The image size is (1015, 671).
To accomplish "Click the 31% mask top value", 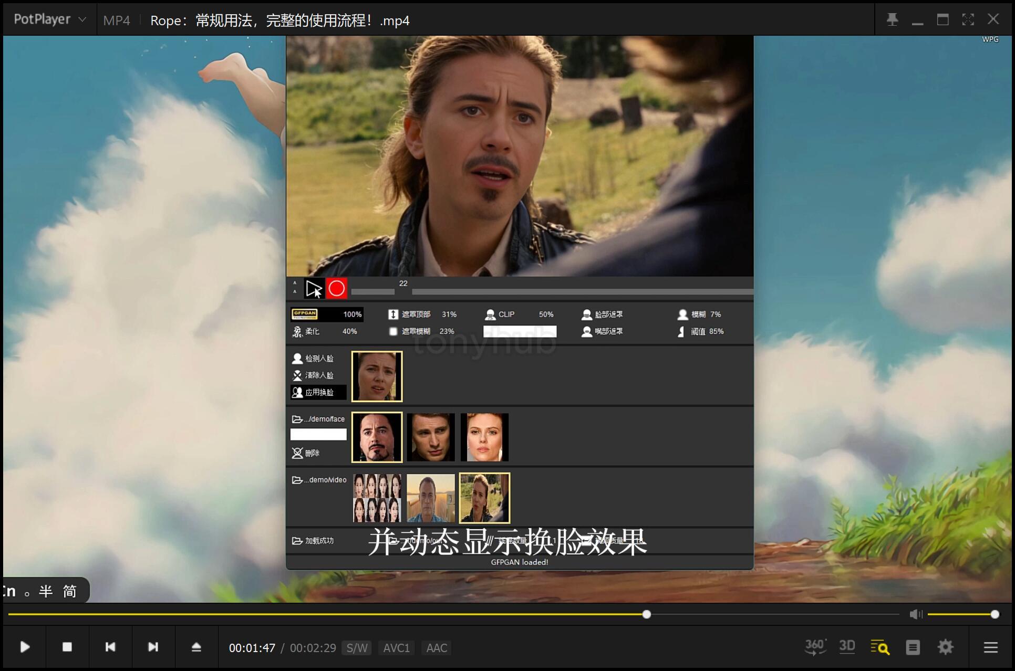I will (449, 314).
